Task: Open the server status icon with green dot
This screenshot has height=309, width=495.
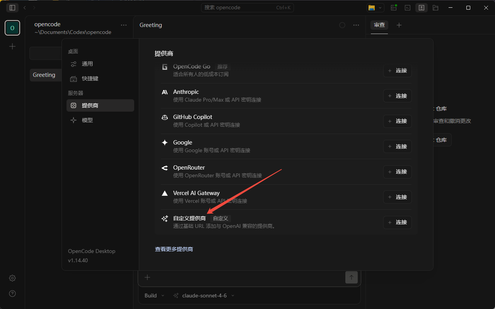Action: point(394,8)
